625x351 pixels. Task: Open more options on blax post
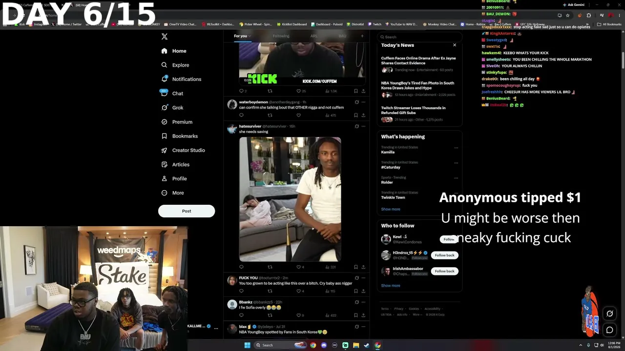(x=363, y=327)
